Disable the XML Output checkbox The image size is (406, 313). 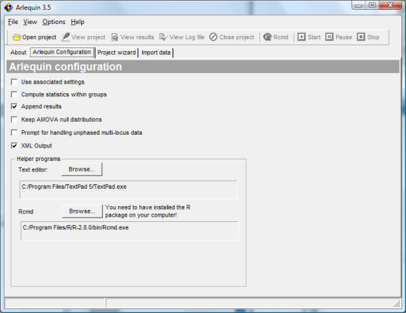coord(14,146)
